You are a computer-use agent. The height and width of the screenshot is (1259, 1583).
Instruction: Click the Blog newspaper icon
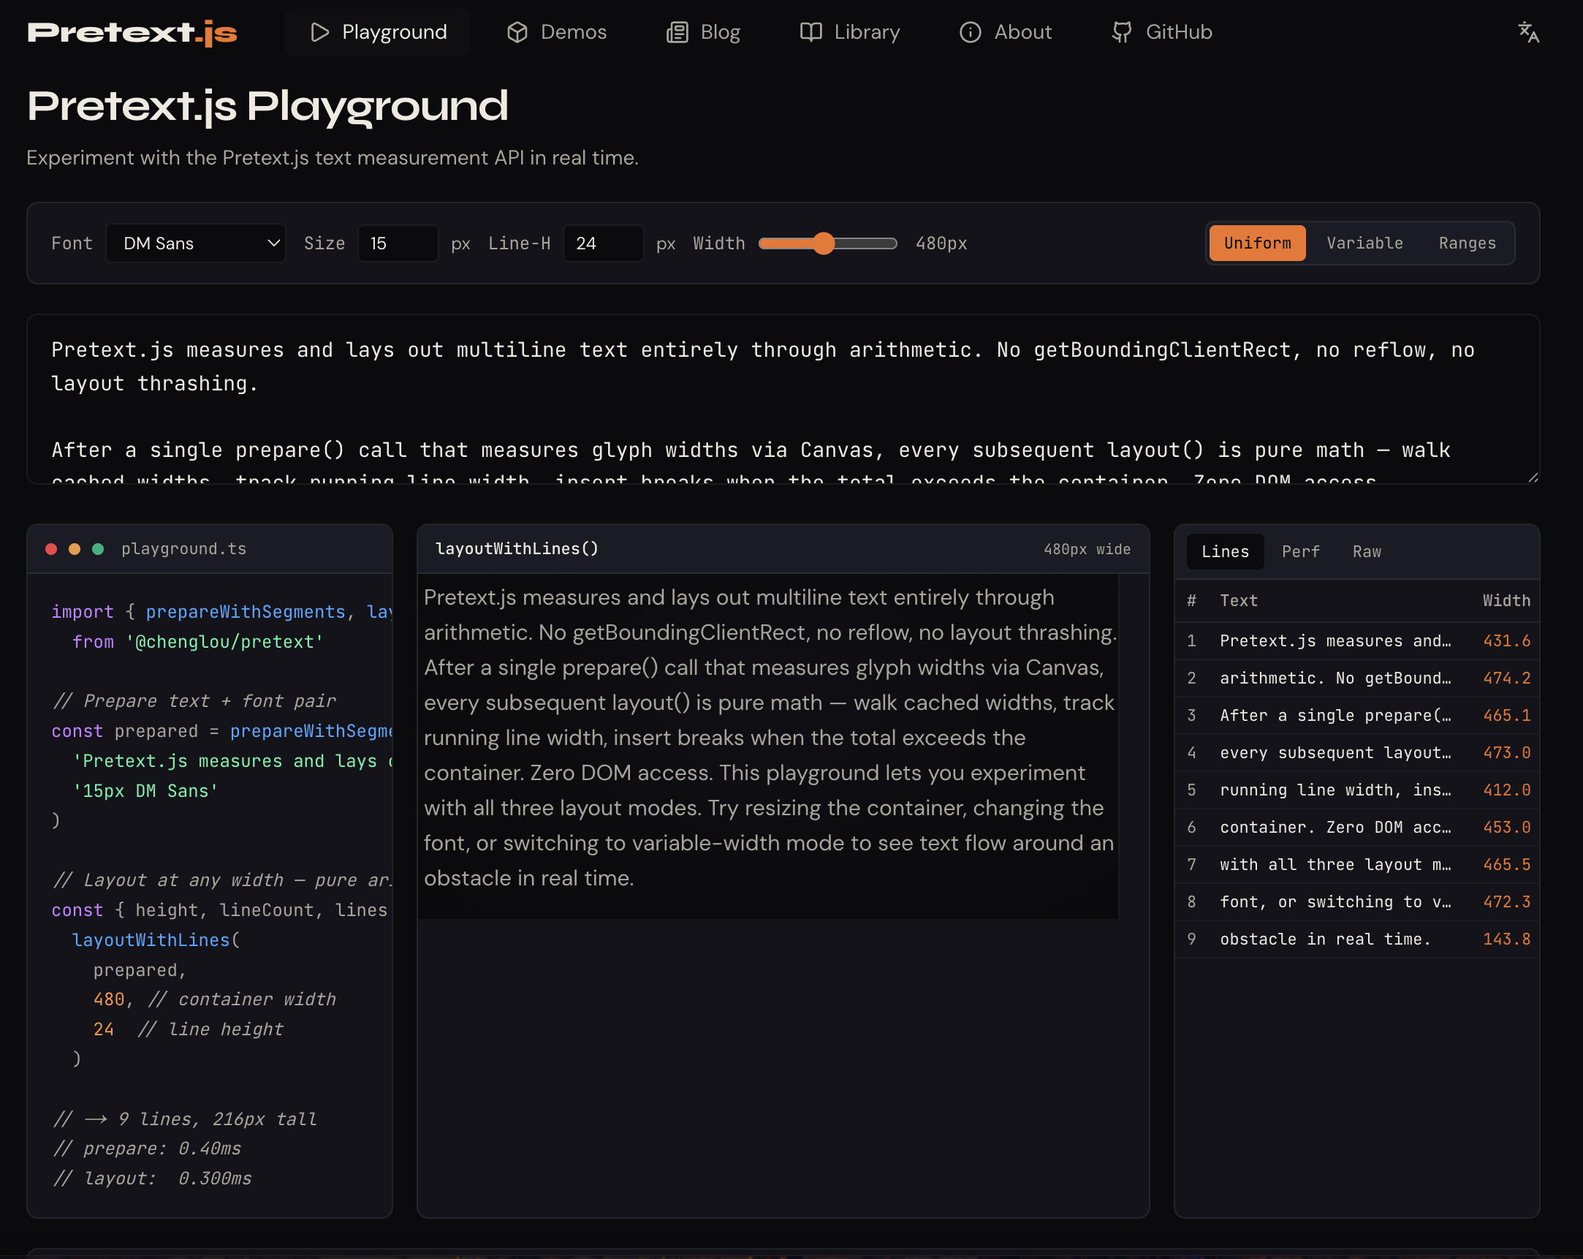[677, 32]
